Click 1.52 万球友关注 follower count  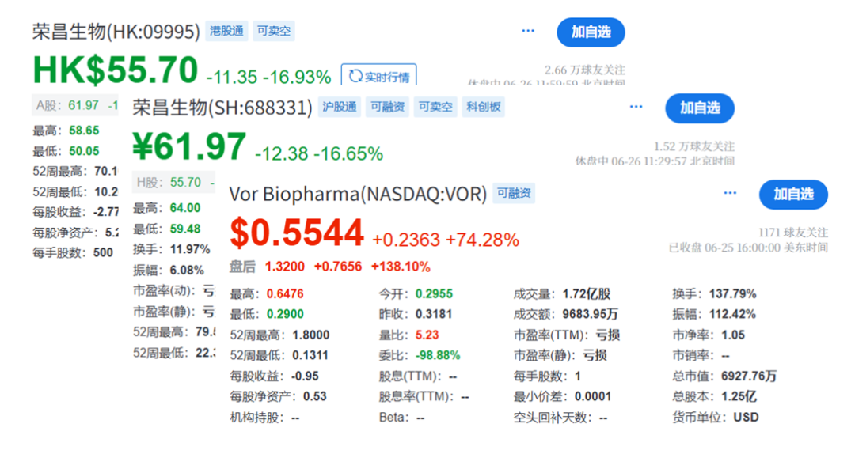coord(694,146)
